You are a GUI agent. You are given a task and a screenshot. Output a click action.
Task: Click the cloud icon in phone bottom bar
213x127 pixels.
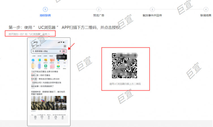(x=56, y=117)
